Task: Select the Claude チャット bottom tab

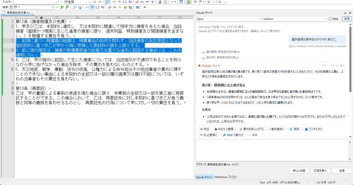Action: tap(204, 177)
